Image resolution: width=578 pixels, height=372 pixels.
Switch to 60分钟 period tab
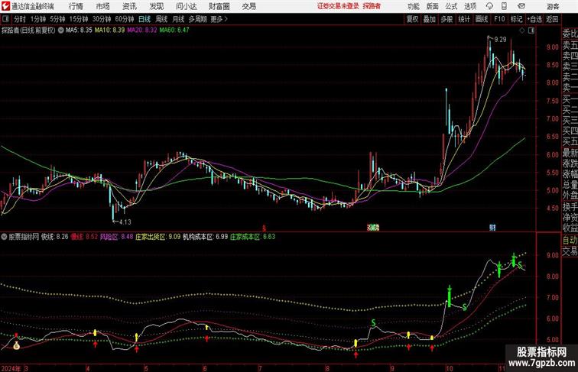click(125, 19)
